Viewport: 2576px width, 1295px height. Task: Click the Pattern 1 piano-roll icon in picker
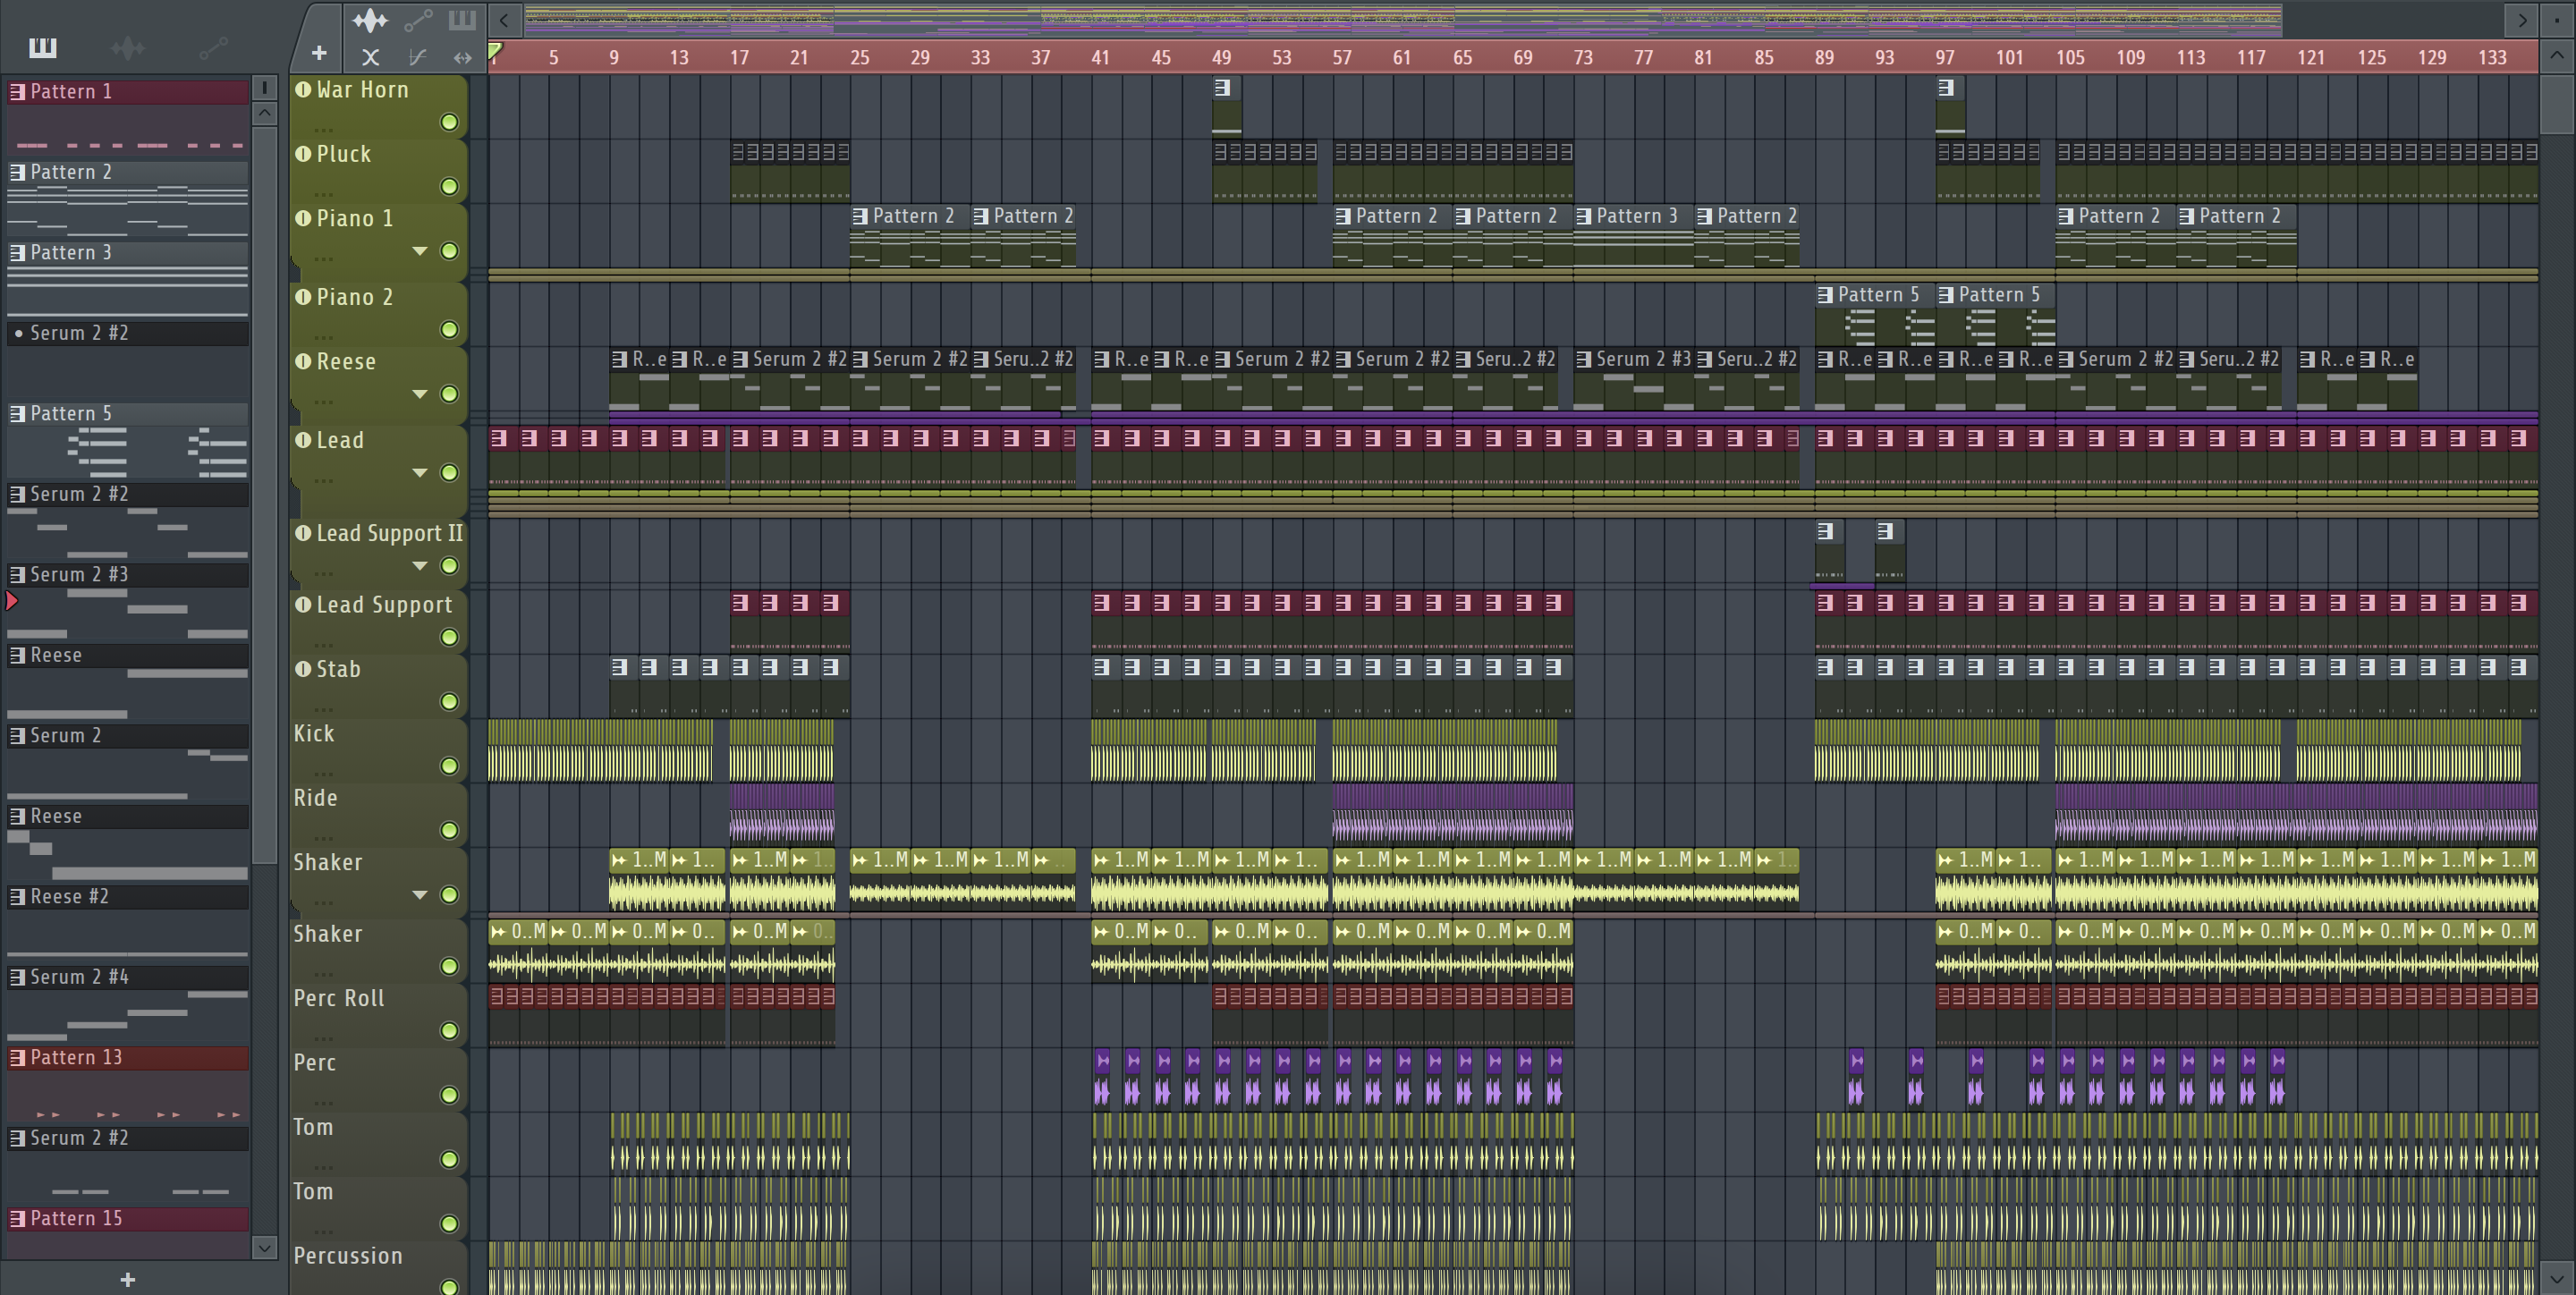[17, 91]
